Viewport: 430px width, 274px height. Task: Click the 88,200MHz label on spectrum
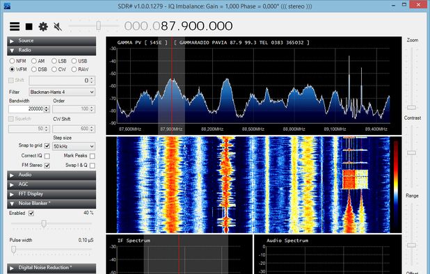pos(212,129)
